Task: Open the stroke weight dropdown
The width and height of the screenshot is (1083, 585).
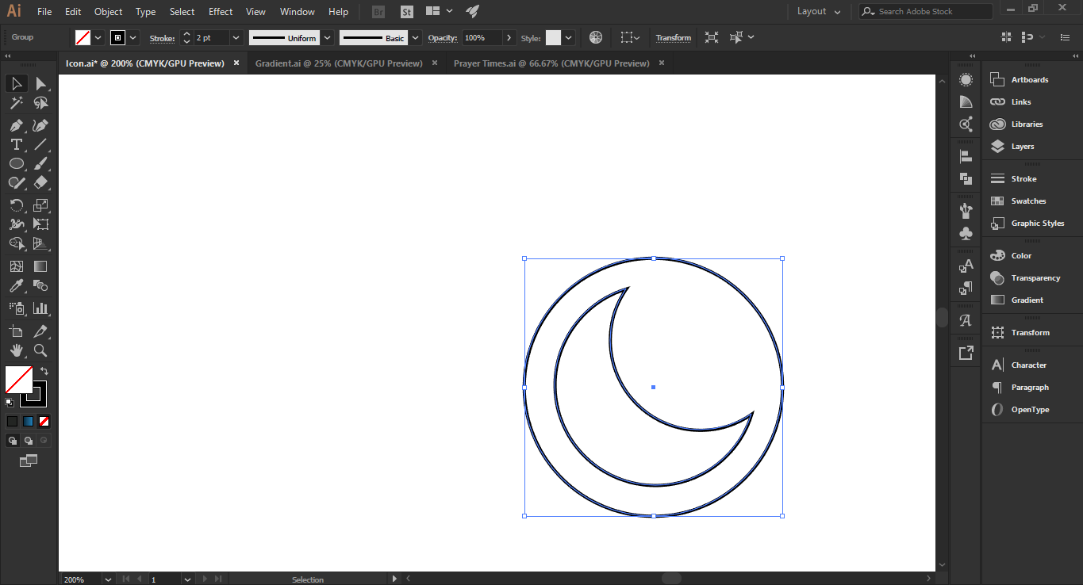Action: click(236, 37)
